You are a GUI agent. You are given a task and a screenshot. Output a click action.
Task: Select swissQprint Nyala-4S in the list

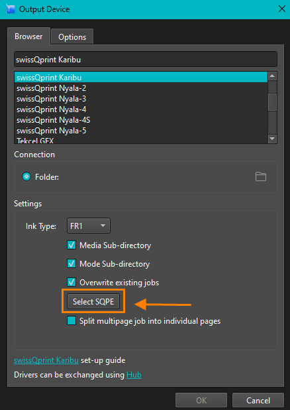coord(140,120)
